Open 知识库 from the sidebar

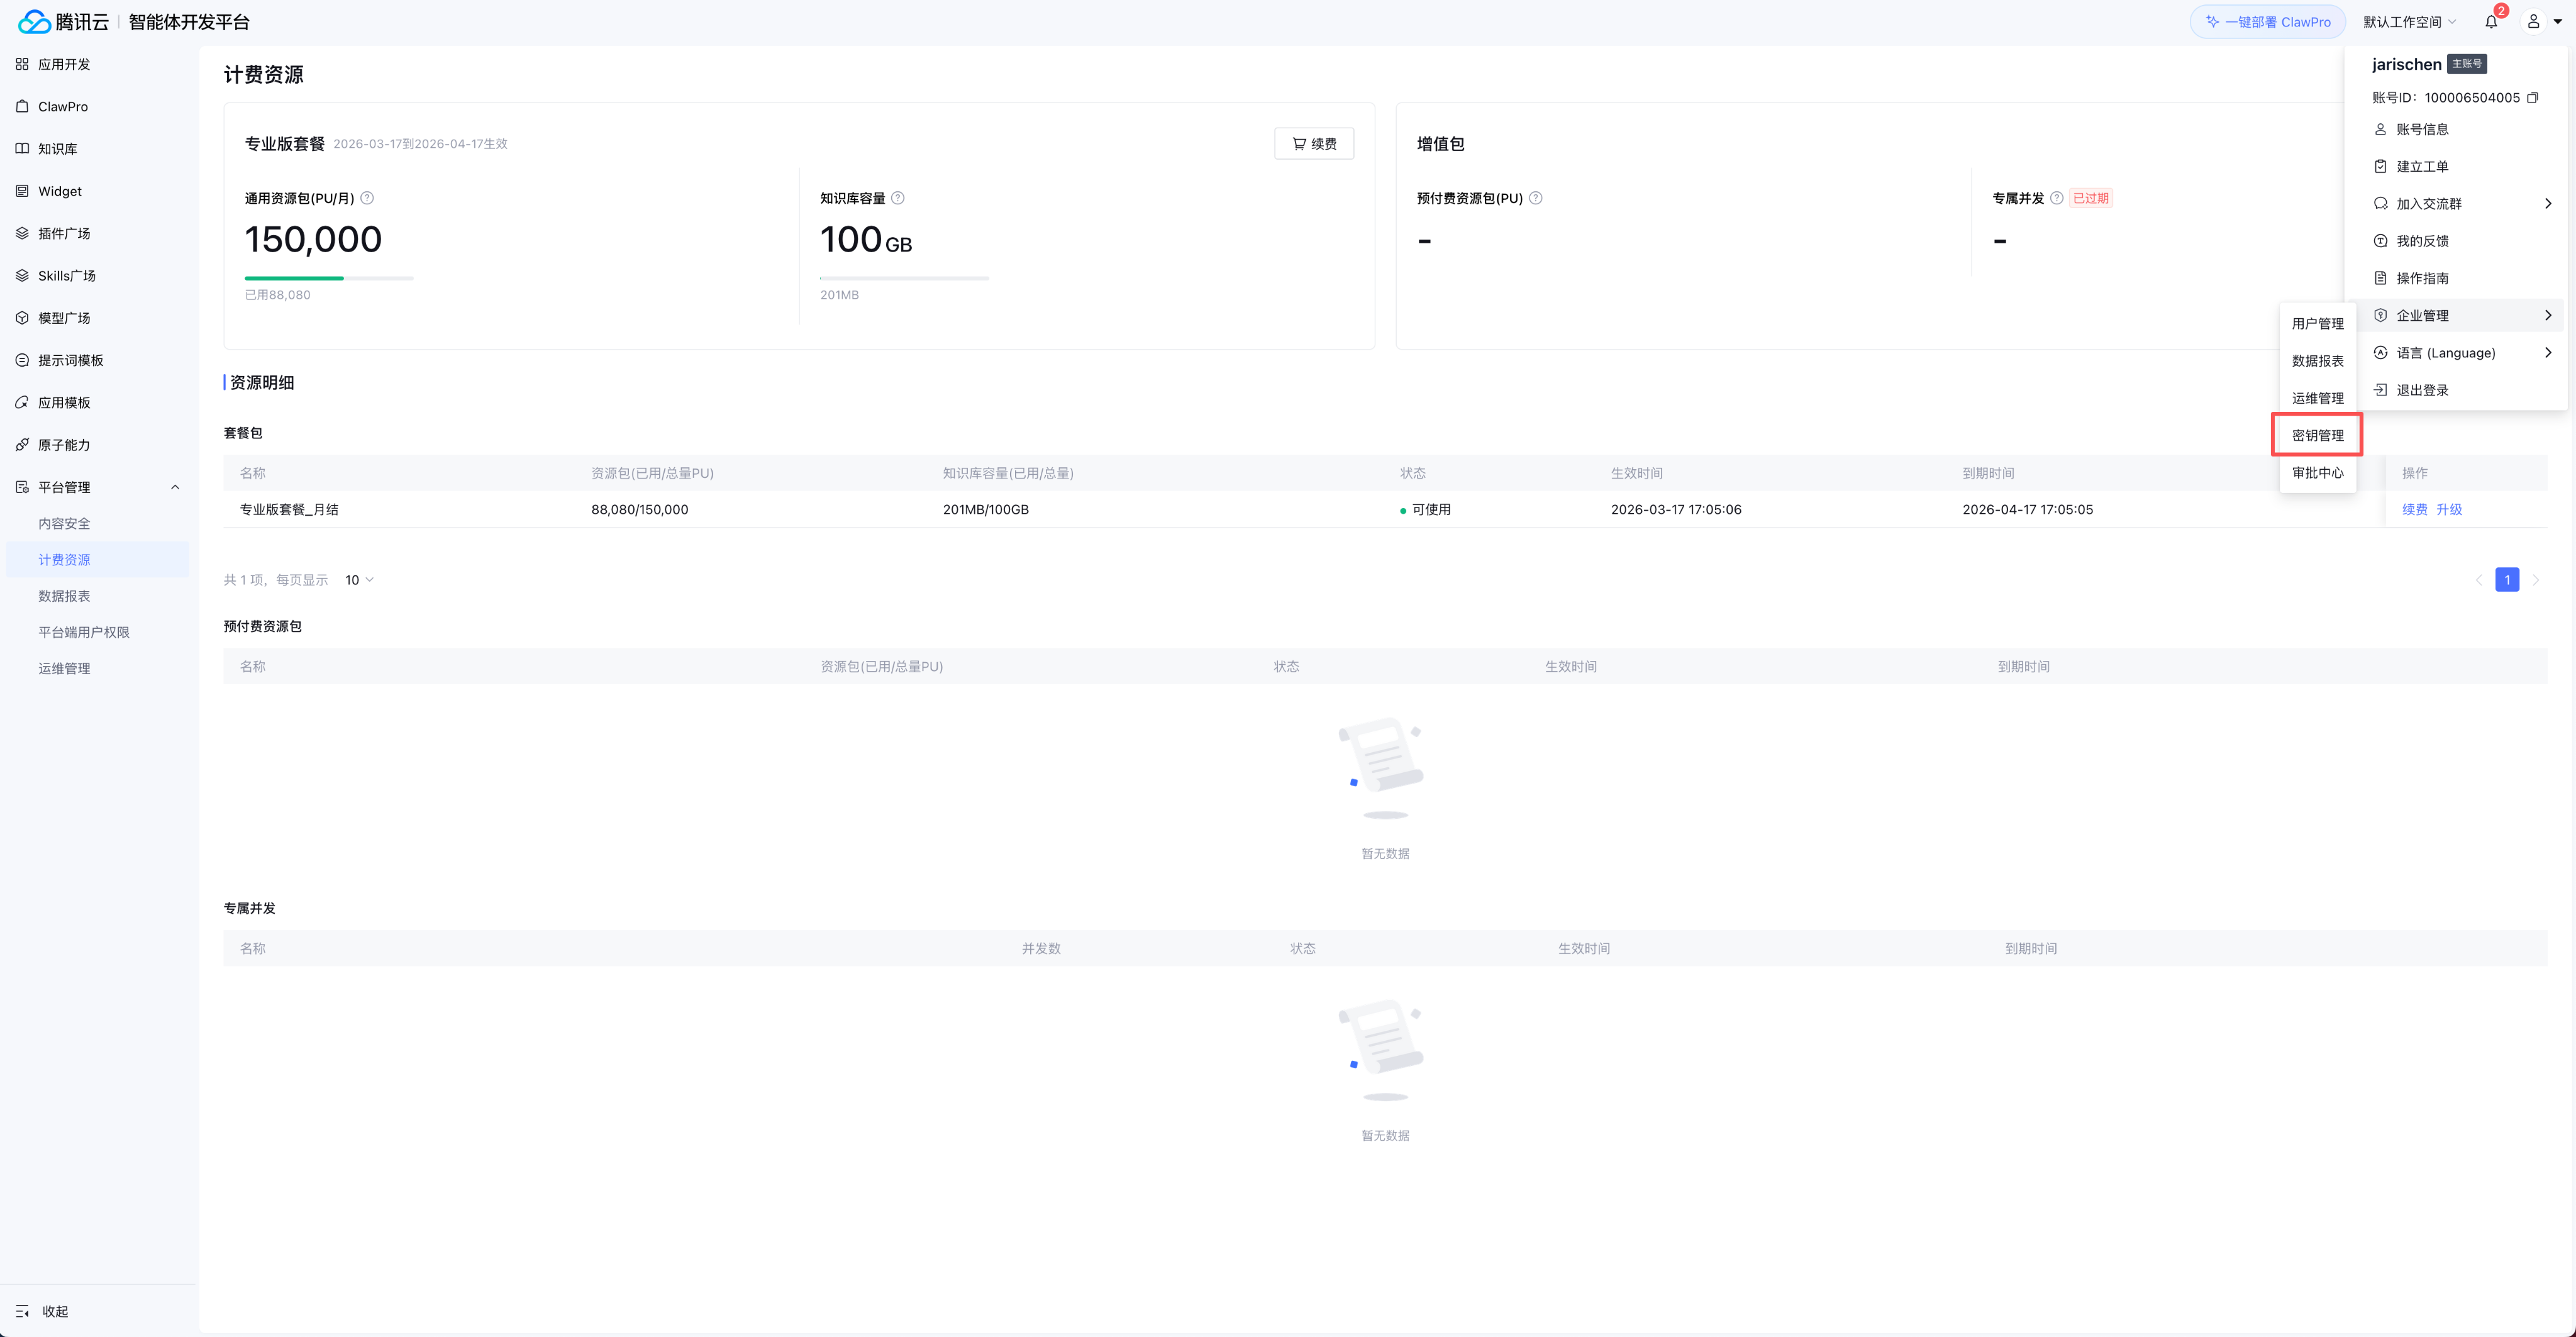[x=58, y=149]
